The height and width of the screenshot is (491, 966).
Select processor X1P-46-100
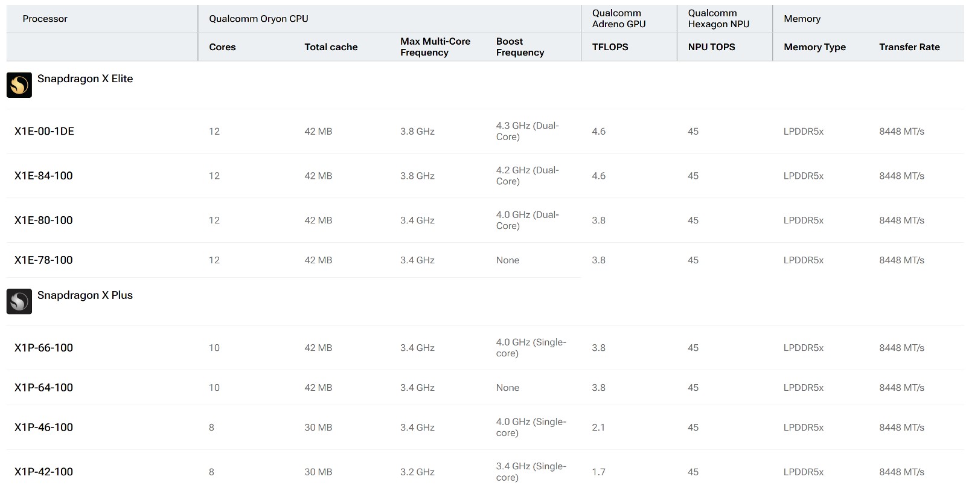43,428
